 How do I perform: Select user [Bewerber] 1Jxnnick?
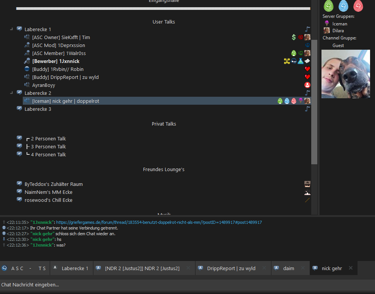(x=56, y=61)
